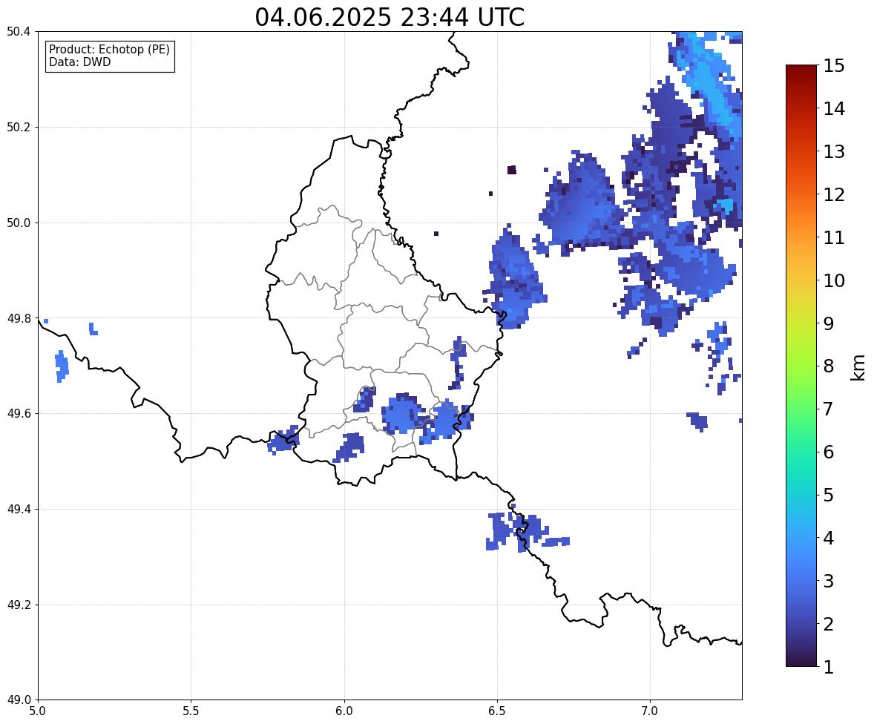Click longitude axis label 6.5
This screenshot has width=874, height=724.
(497, 711)
